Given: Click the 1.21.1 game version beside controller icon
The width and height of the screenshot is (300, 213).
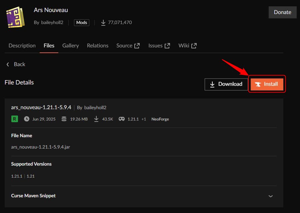Looking at the screenshot, I should (133, 119).
